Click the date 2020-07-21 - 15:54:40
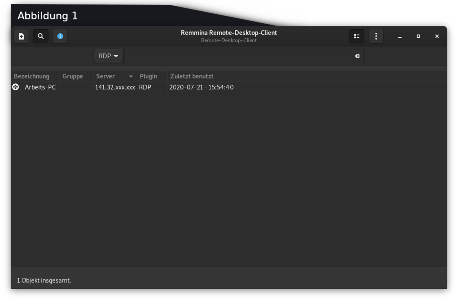This screenshot has width=458, height=301. coord(201,87)
